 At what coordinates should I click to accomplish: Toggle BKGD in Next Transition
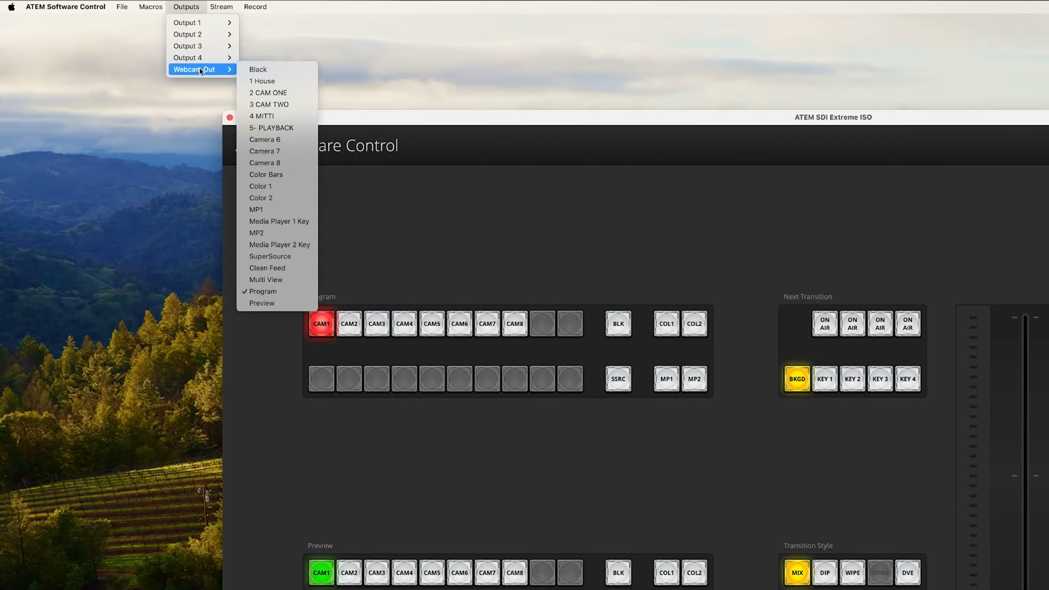(797, 379)
